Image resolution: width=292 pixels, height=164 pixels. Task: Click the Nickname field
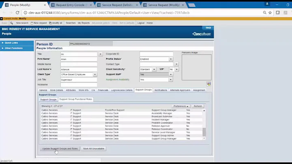(79, 84)
